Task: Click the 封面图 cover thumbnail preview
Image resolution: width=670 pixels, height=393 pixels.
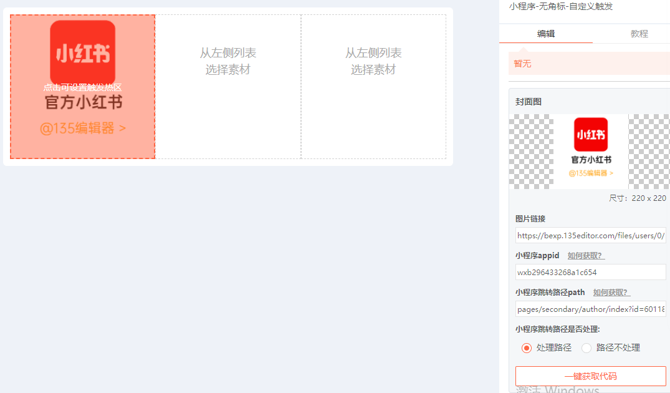Action: 590,152
